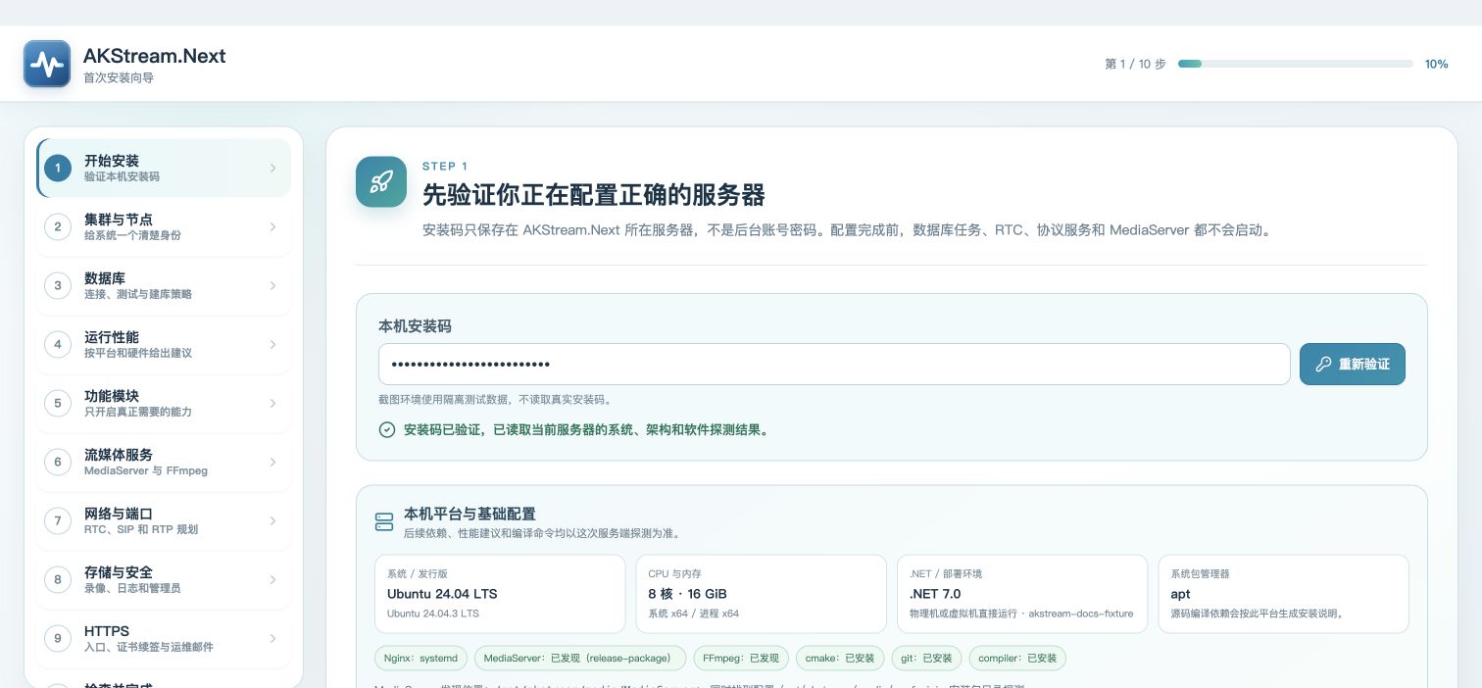The image size is (1482, 688).
Task: Click the 本机安装码 password field
Action: coord(834,364)
